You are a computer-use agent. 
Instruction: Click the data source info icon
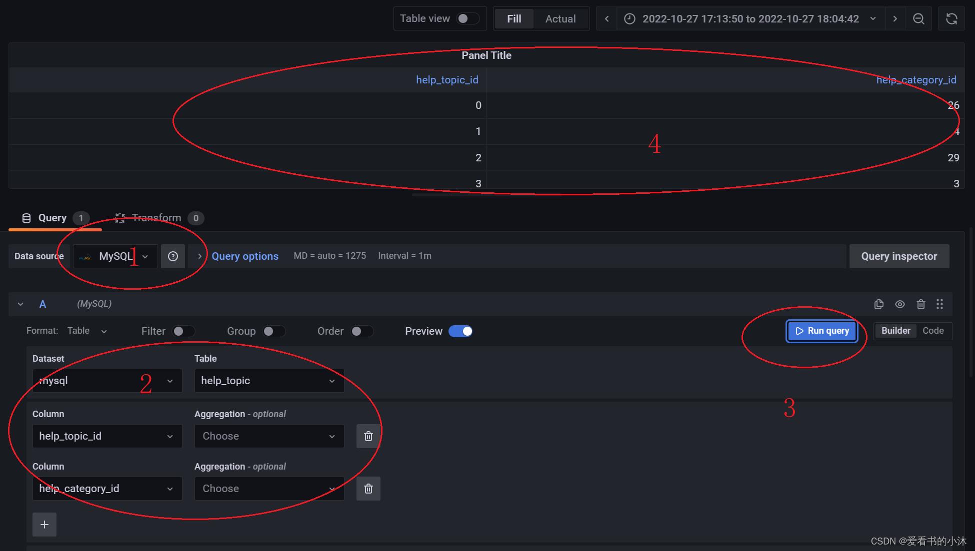[x=173, y=255]
